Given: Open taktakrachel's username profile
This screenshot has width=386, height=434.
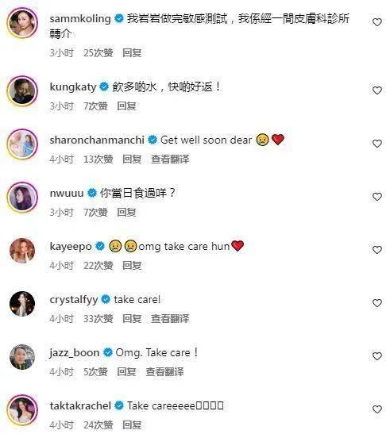Looking at the screenshot, I should click(x=80, y=405).
